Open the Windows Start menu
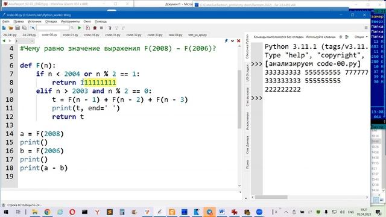 [x=5, y=212]
